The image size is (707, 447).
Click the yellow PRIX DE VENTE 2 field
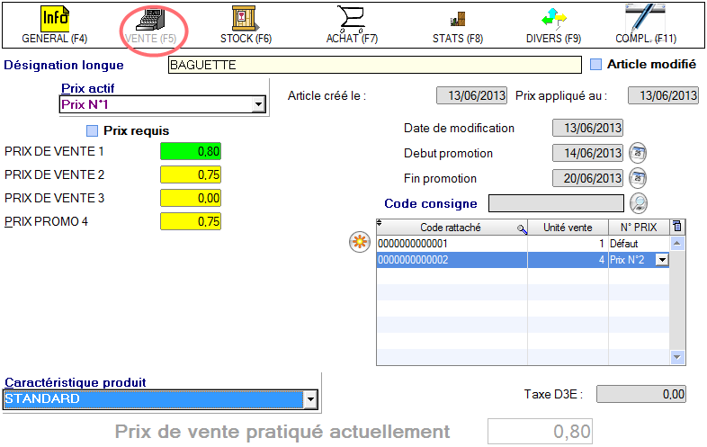191,174
